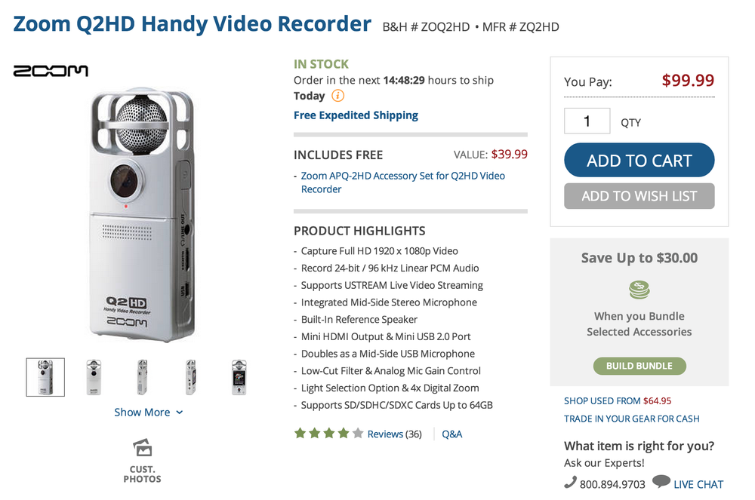
Task: Click the live chat speech bubble icon
Action: coord(661,481)
